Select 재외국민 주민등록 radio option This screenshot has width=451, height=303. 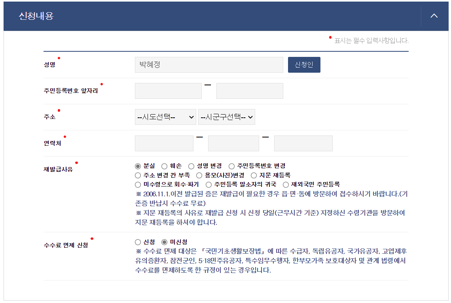tap(286, 184)
